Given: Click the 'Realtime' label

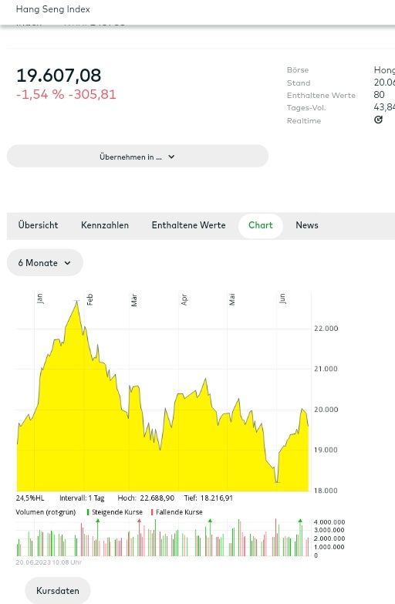Looking at the screenshot, I should tap(304, 121).
